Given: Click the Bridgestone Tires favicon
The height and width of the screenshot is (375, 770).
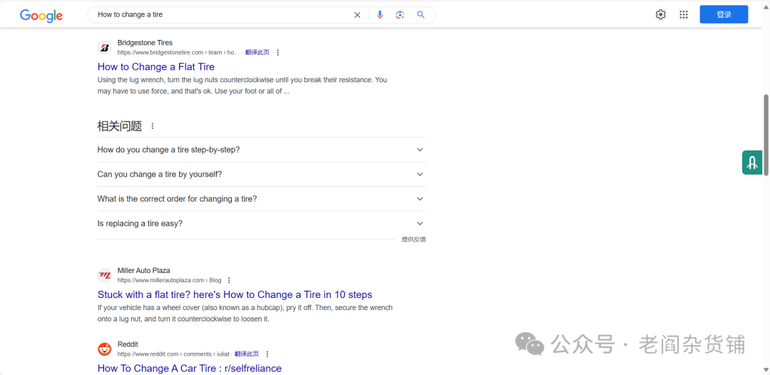Looking at the screenshot, I should [105, 47].
